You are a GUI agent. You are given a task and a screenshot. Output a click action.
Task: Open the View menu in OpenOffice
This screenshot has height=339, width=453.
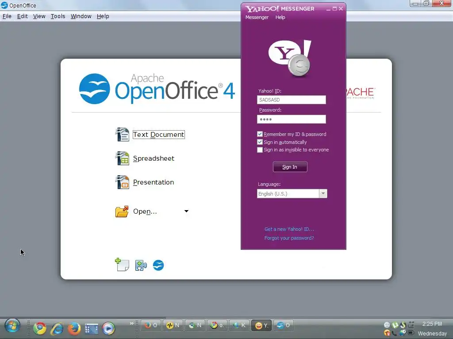39,16
